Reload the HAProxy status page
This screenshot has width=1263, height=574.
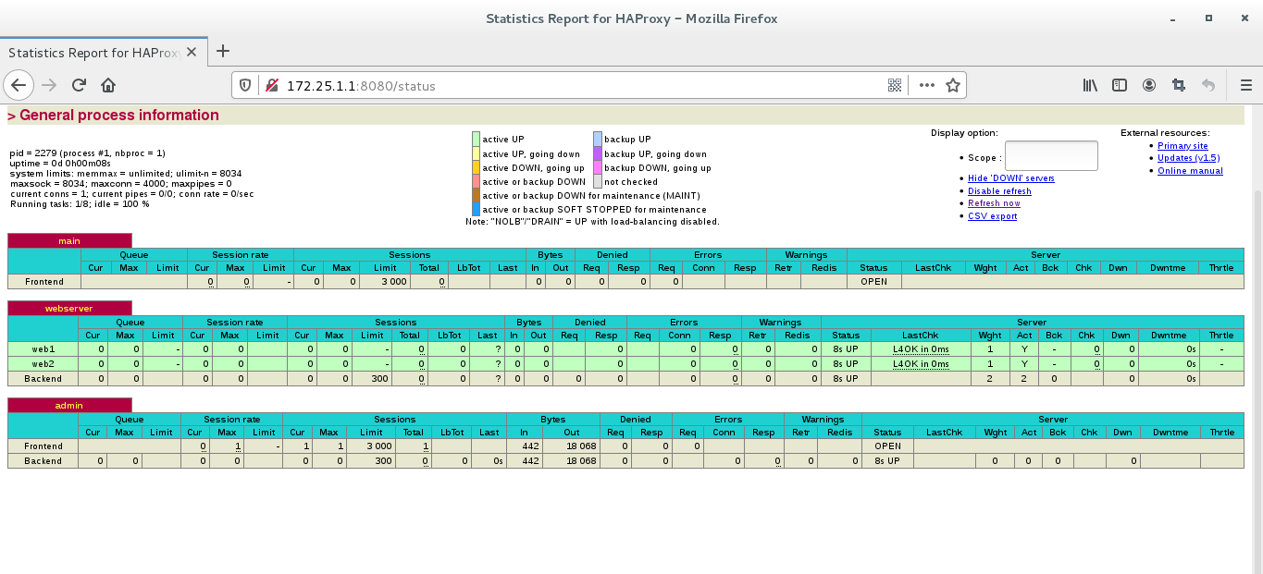(80, 85)
